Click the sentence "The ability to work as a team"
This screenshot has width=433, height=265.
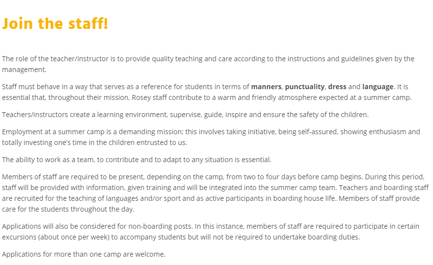click(136, 160)
